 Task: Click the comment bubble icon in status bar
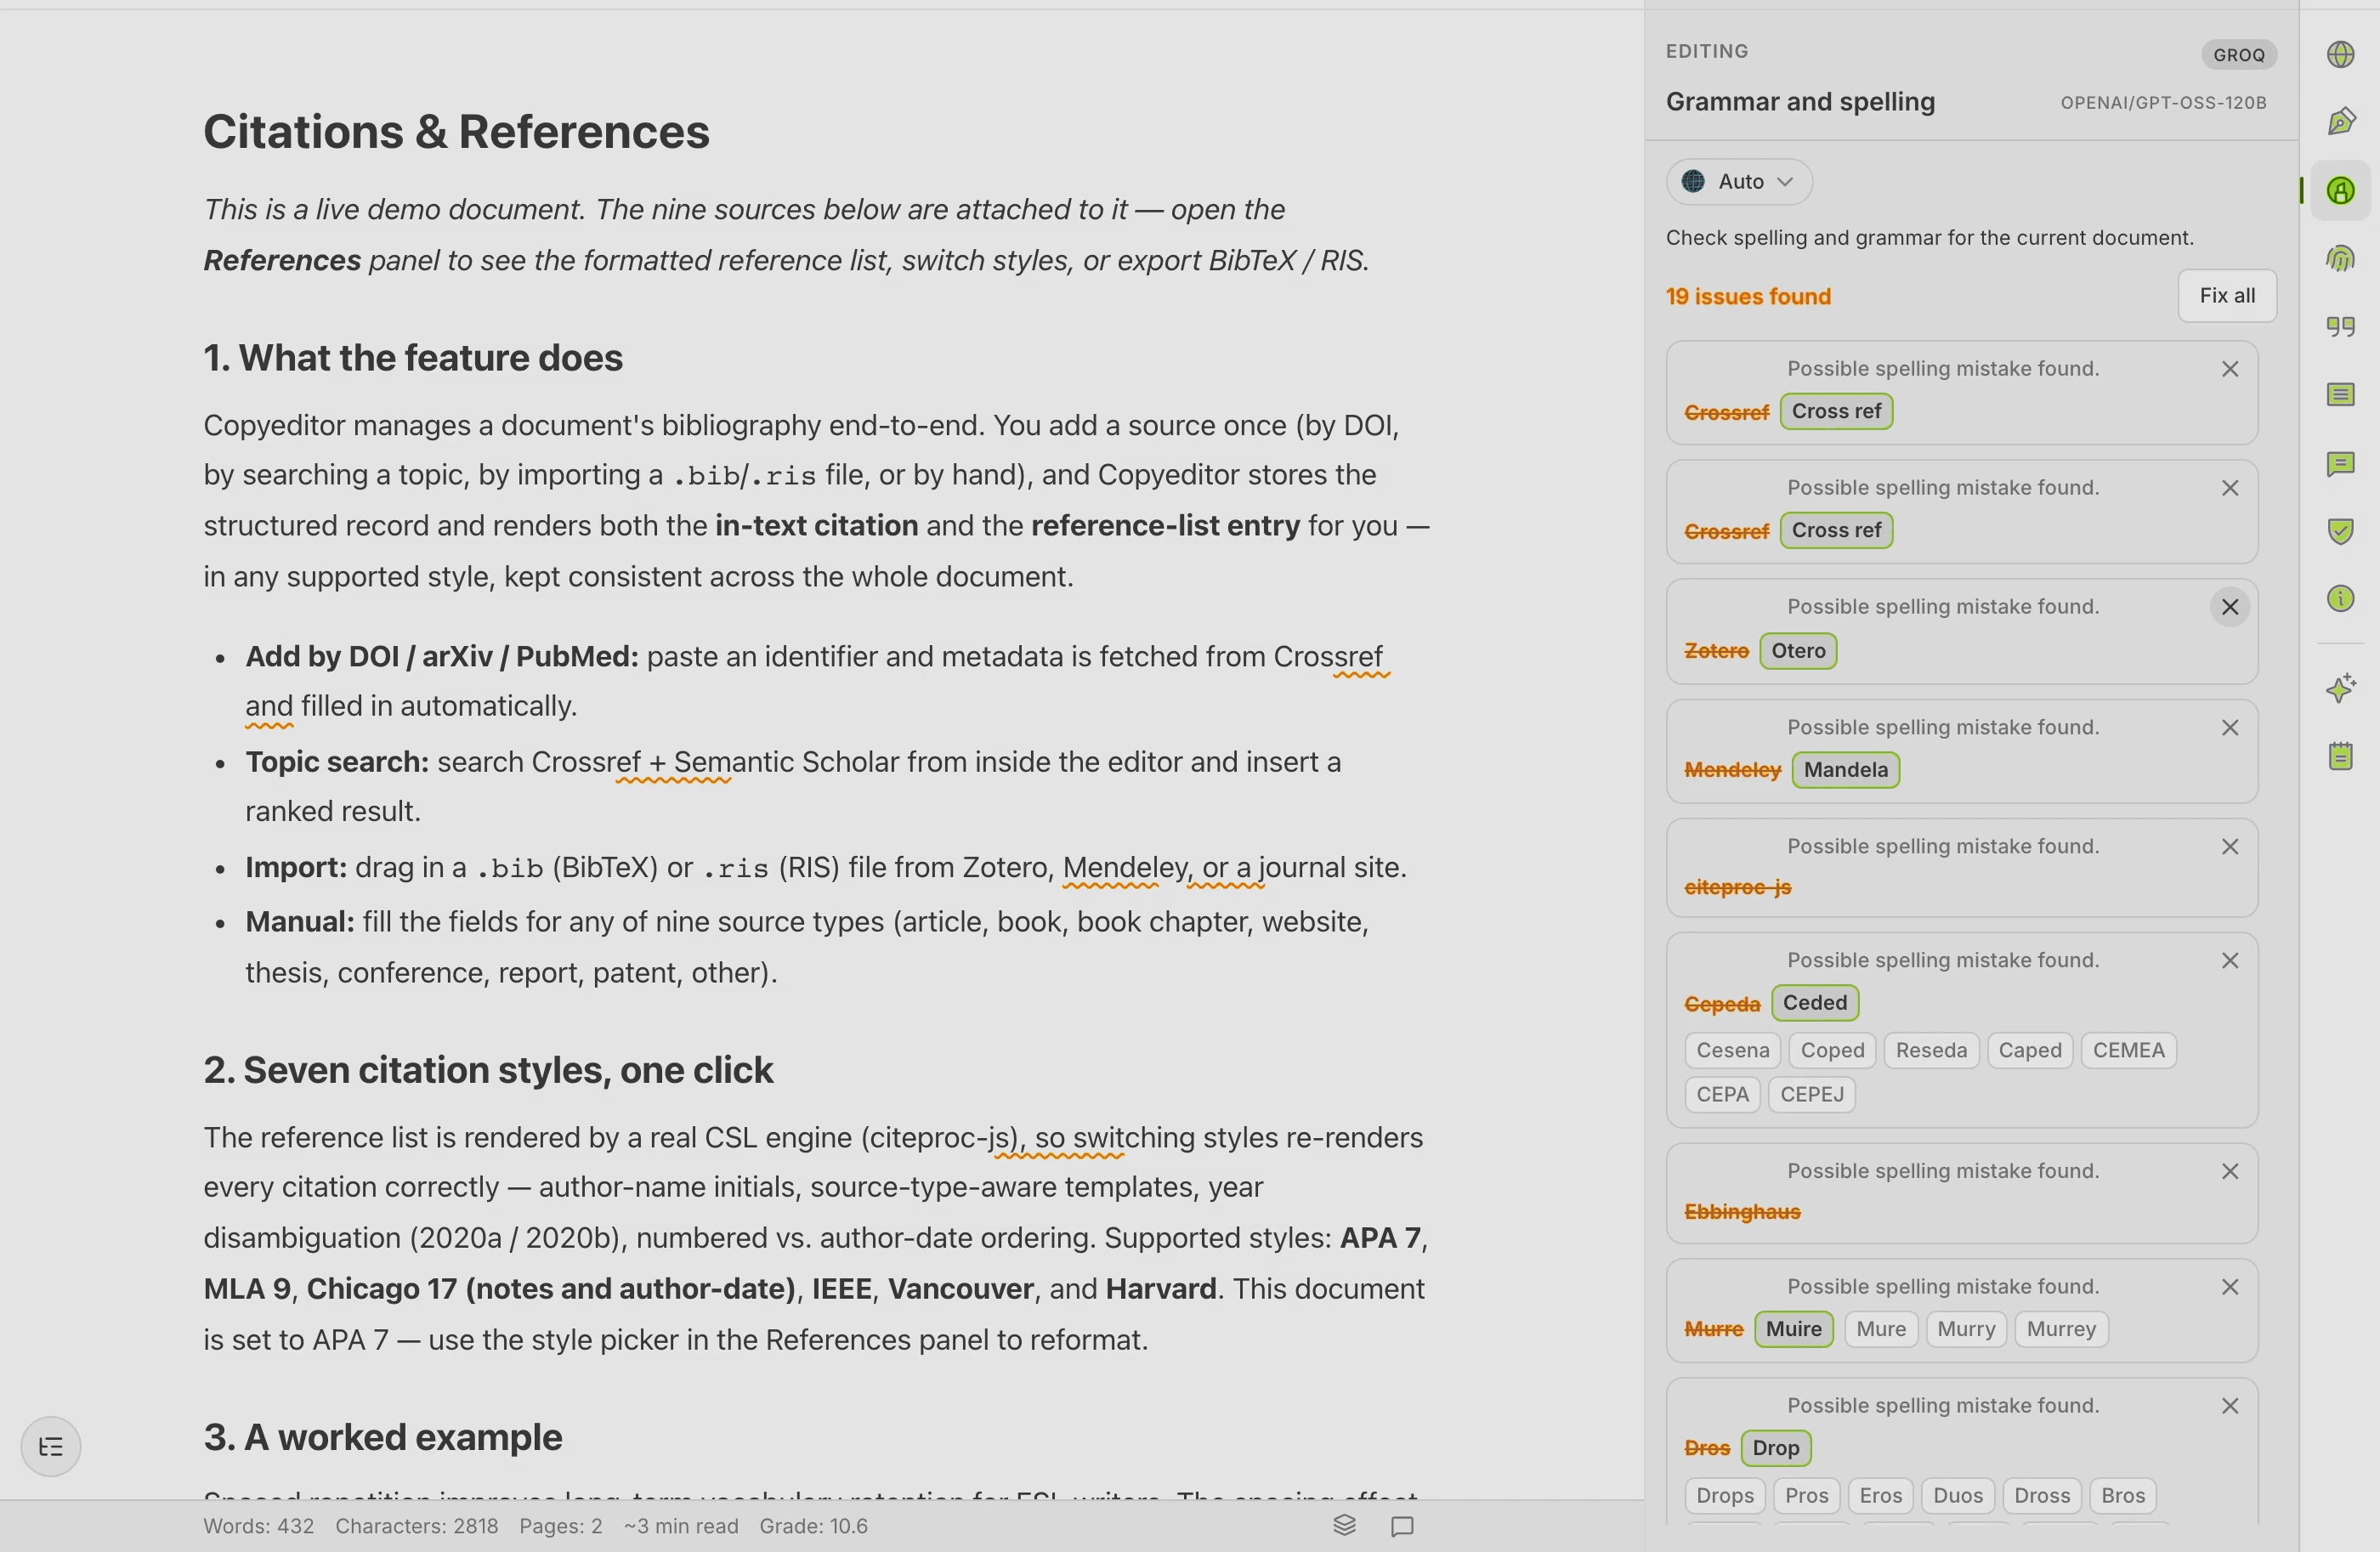tap(1402, 1526)
